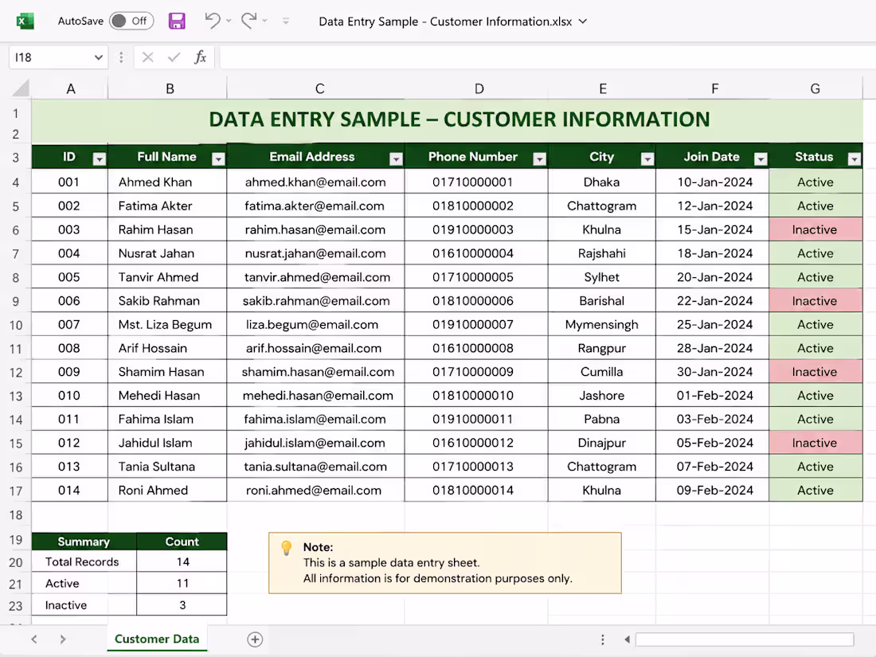Image resolution: width=876 pixels, height=657 pixels.
Task: Open the Email Address filter dropdown
Action: pos(396,159)
